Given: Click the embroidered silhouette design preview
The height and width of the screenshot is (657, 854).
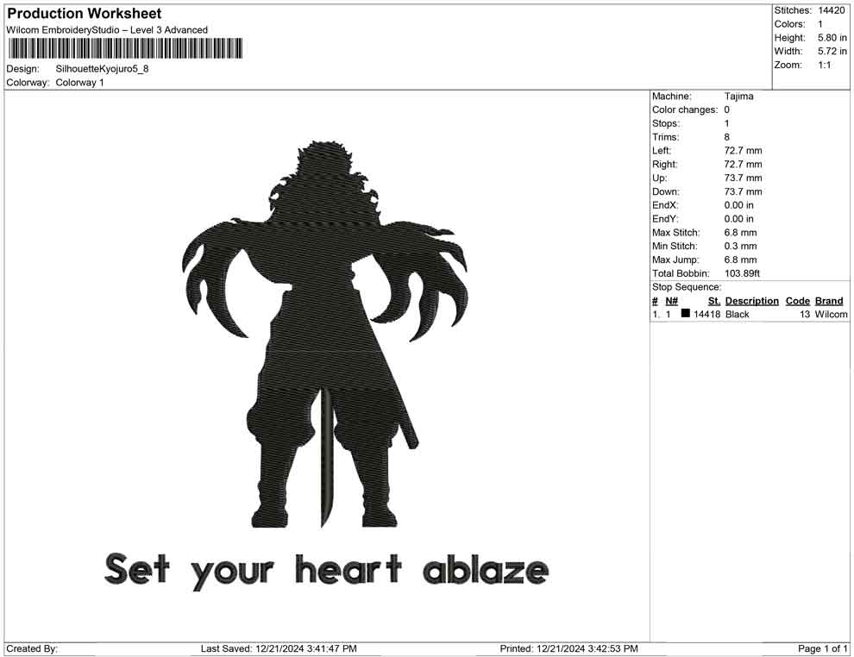Looking at the screenshot, I should 325,335.
